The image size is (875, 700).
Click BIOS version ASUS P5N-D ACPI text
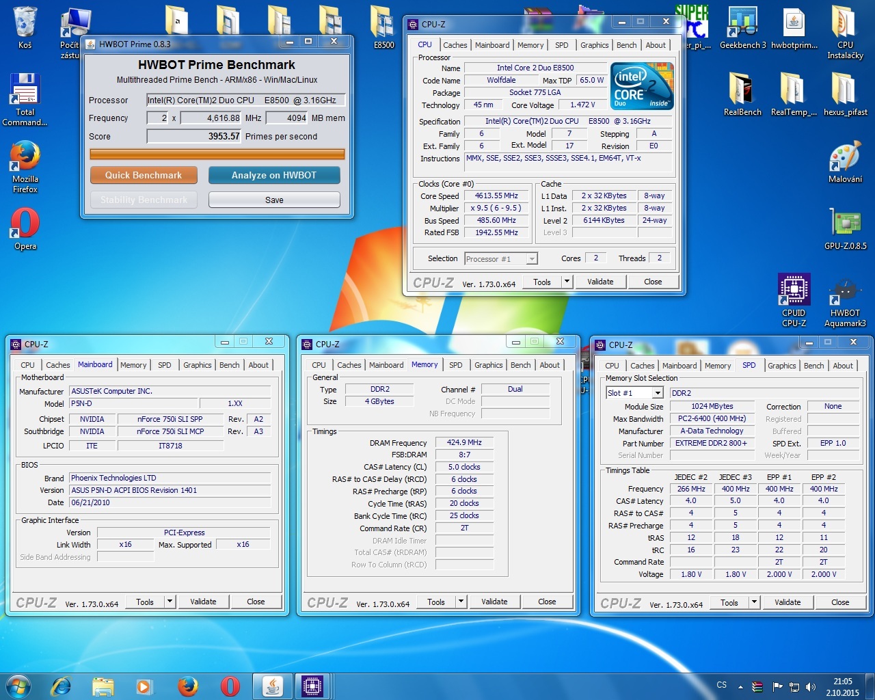170,490
